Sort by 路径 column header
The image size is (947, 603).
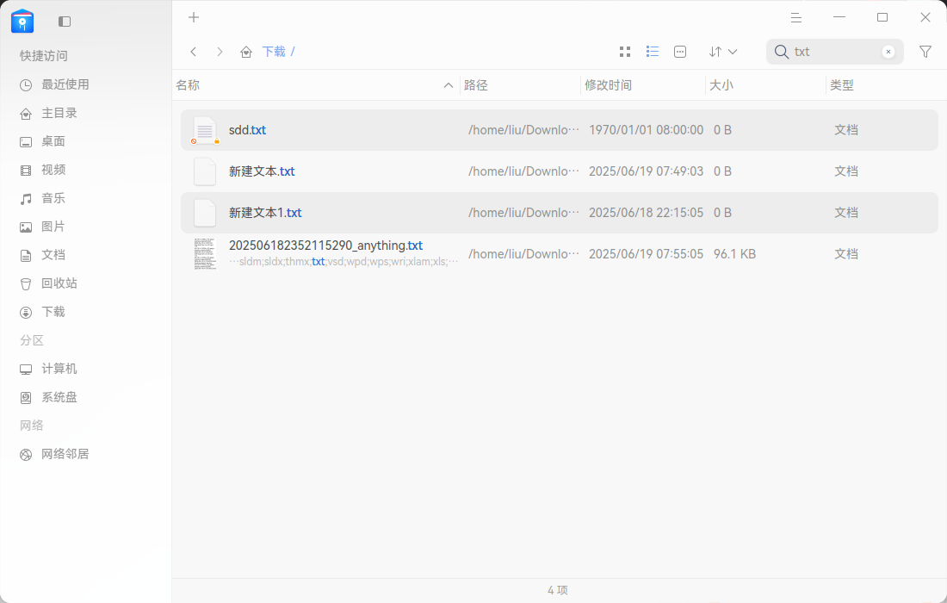click(x=476, y=85)
